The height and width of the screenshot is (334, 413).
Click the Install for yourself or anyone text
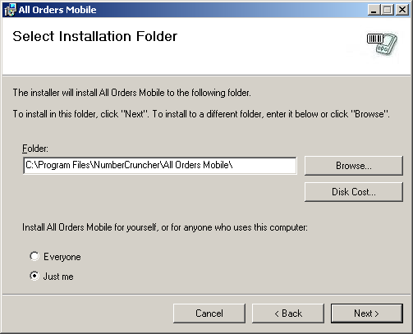pos(165,227)
